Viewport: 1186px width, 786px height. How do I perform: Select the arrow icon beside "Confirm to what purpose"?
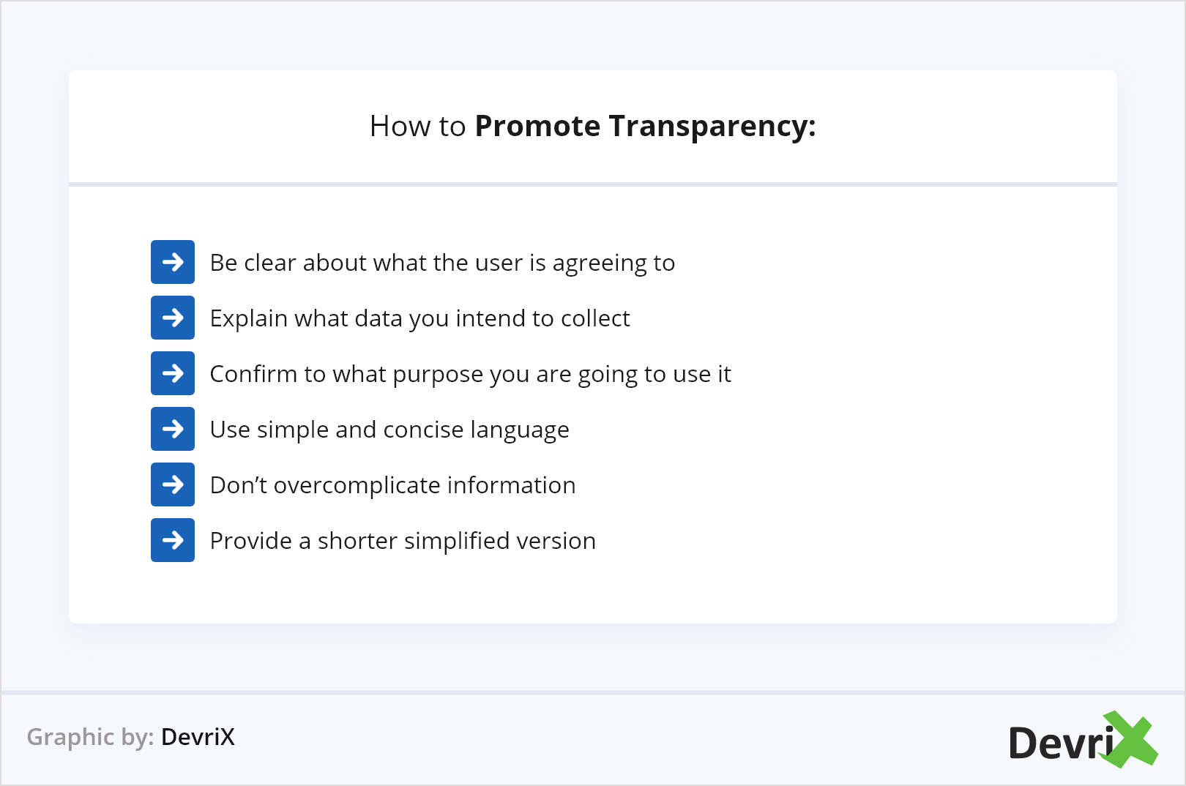click(173, 373)
